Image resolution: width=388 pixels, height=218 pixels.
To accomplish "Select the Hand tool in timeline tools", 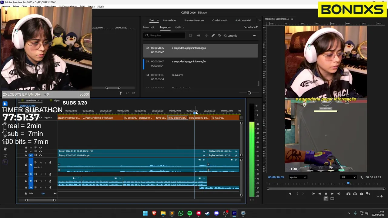I will (5, 149).
